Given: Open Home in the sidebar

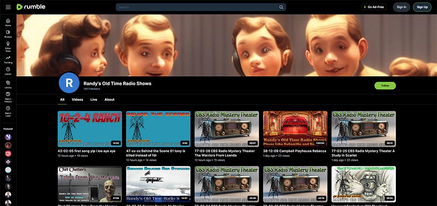Looking at the screenshot, I should point(8,23).
